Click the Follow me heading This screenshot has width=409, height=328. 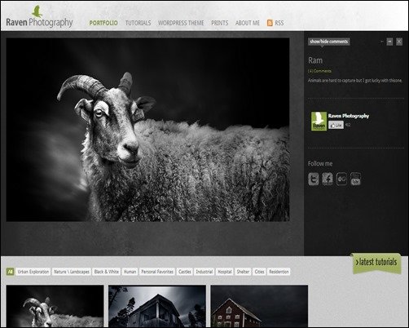[x=320, y=163]
